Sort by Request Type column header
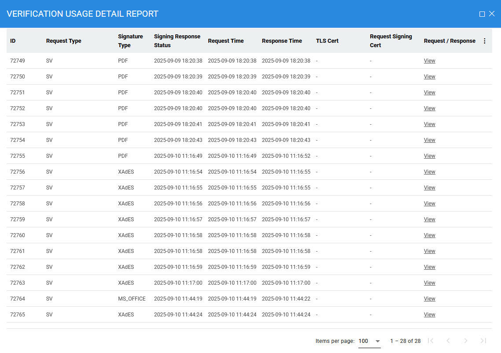Screen dimensions: 501x353 click(63, 41)
